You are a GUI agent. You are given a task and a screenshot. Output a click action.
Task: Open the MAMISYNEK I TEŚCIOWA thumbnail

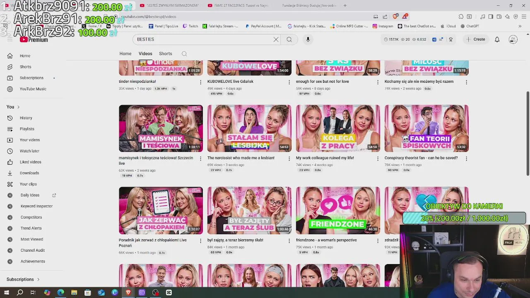click(x=161, y=128)
